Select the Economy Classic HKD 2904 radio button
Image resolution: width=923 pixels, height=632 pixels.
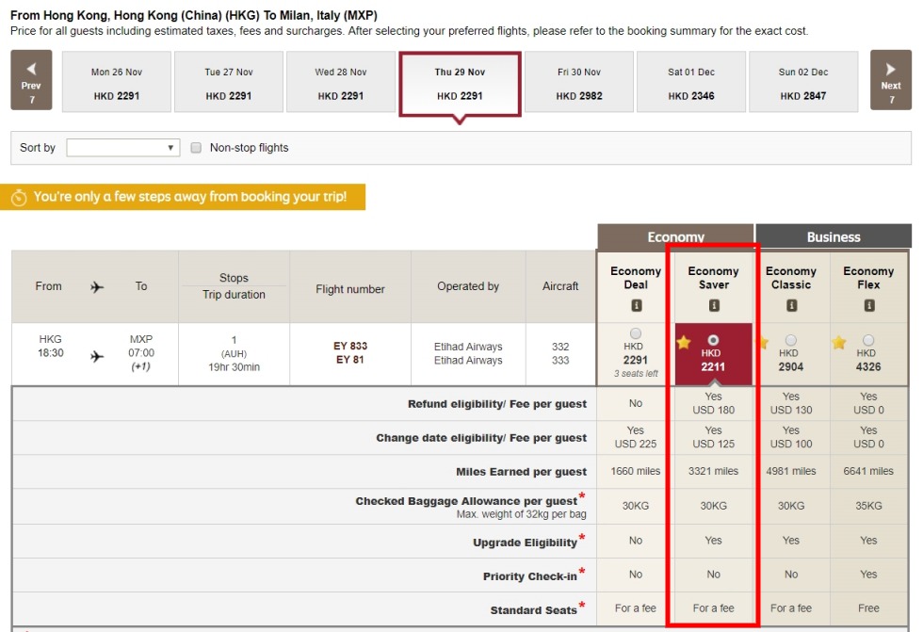[x=791, y=340]
